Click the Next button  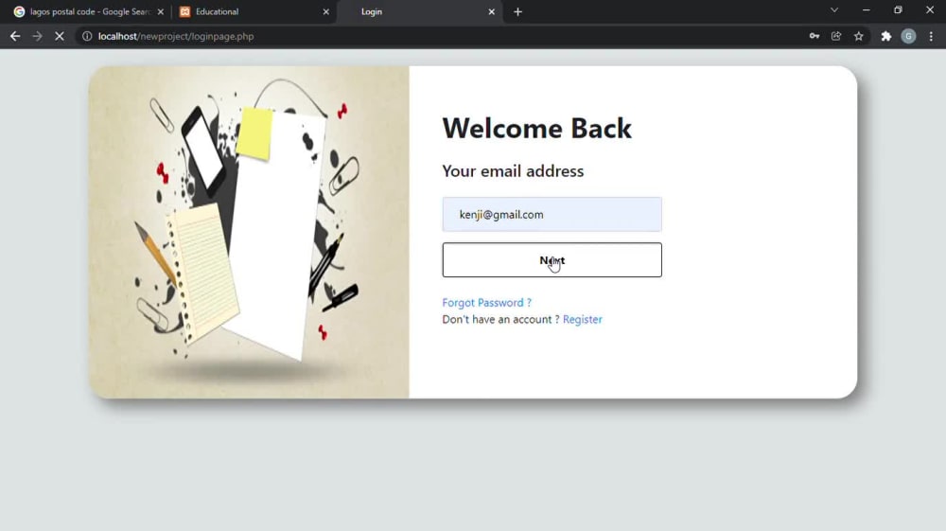[x=552, y=260]
